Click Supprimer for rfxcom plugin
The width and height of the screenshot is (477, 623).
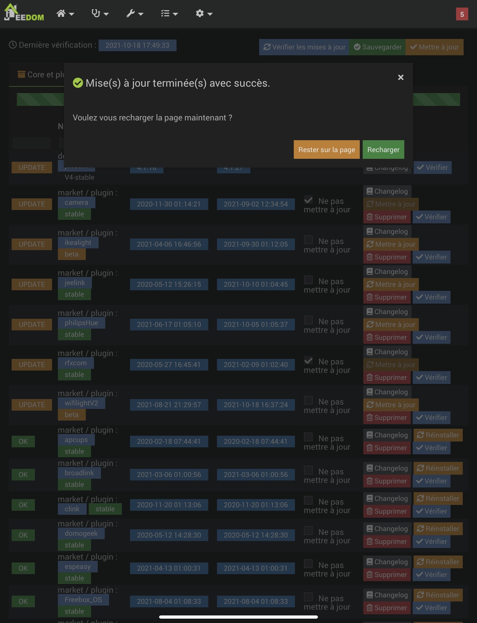point(387,378)
